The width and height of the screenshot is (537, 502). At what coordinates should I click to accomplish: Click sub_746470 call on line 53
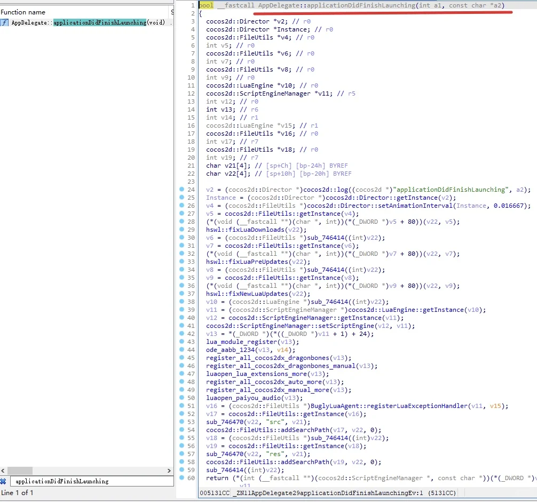point(225,422)
